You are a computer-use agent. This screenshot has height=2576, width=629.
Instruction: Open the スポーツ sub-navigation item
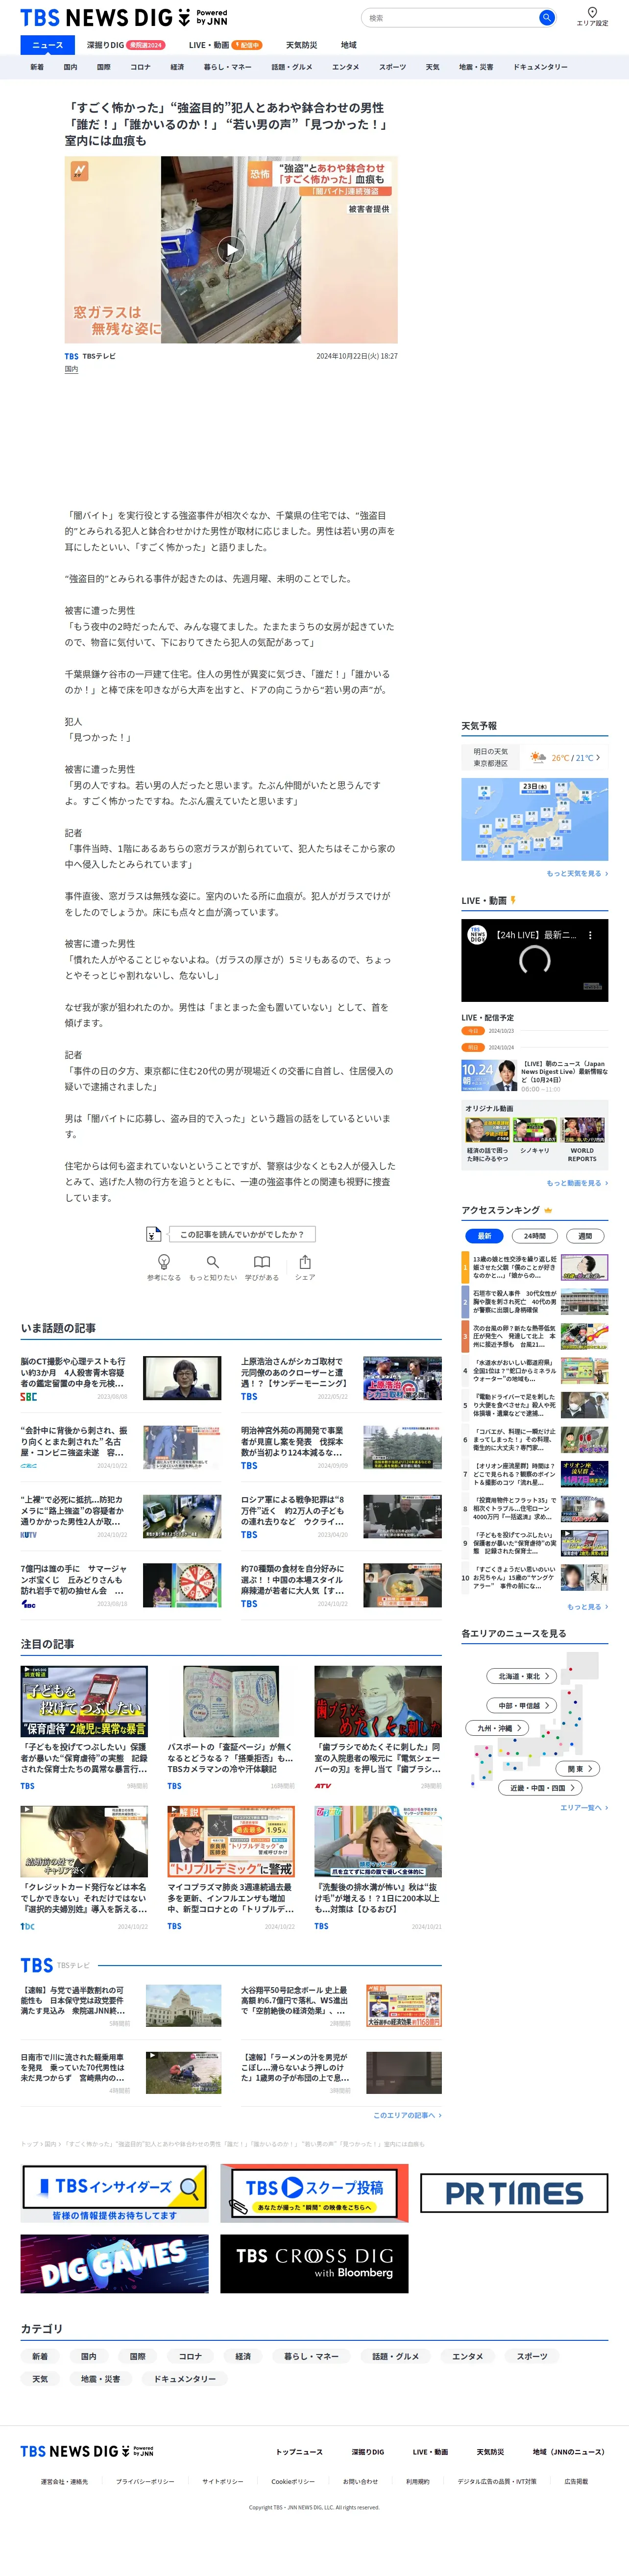click(392, 67)
